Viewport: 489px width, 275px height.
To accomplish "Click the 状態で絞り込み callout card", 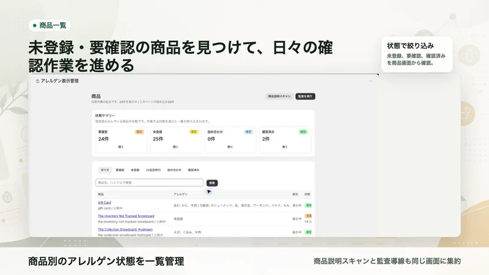I will 417,54.
